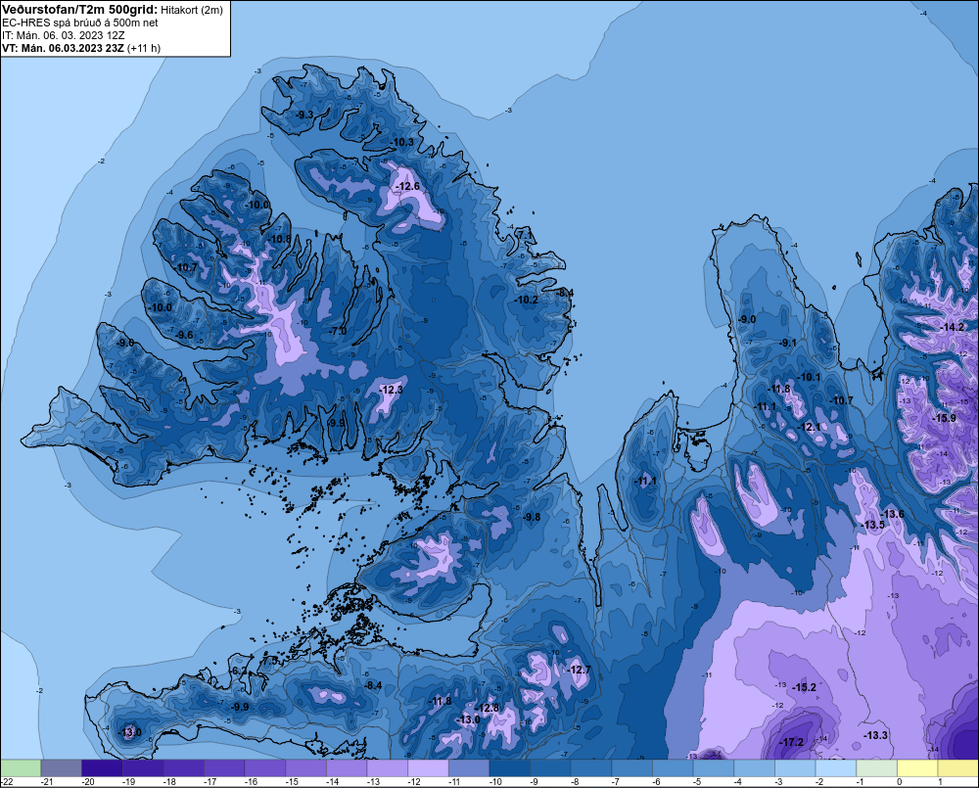Screen dimensions: 979x788
Task: Click the pale lilac legend swatch labeled -12
Action: tap(429, 767)
